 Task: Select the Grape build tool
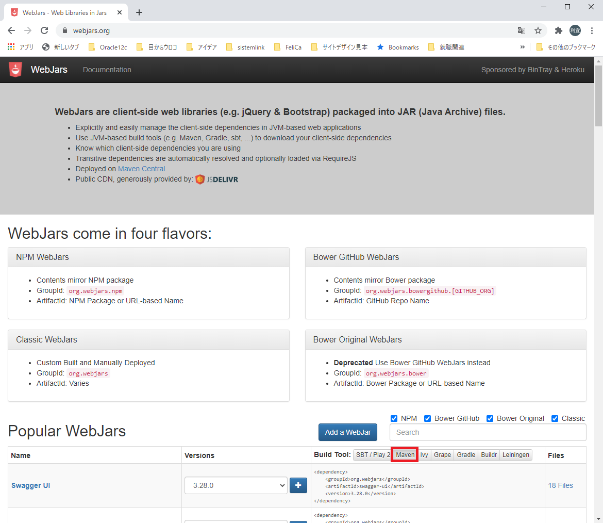pyautogui.click(x=442, y=455)
